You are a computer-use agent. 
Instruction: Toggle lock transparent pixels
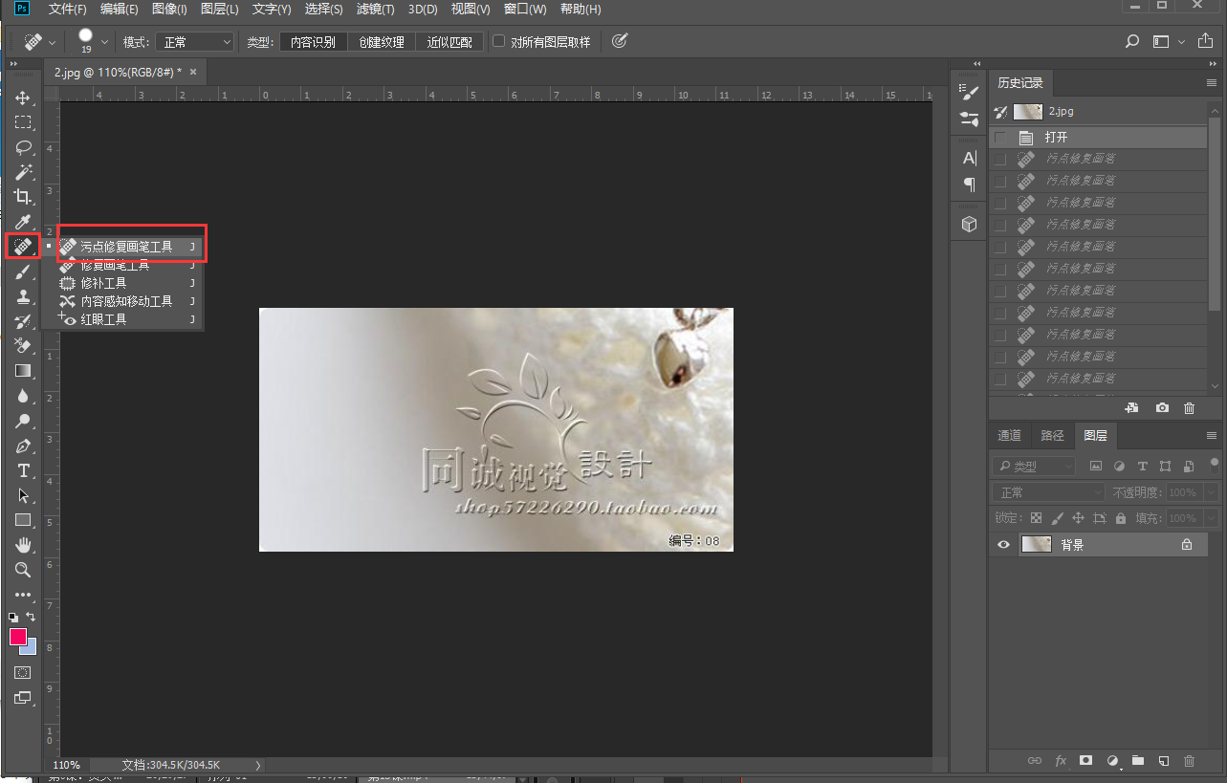click(1036, 518)
